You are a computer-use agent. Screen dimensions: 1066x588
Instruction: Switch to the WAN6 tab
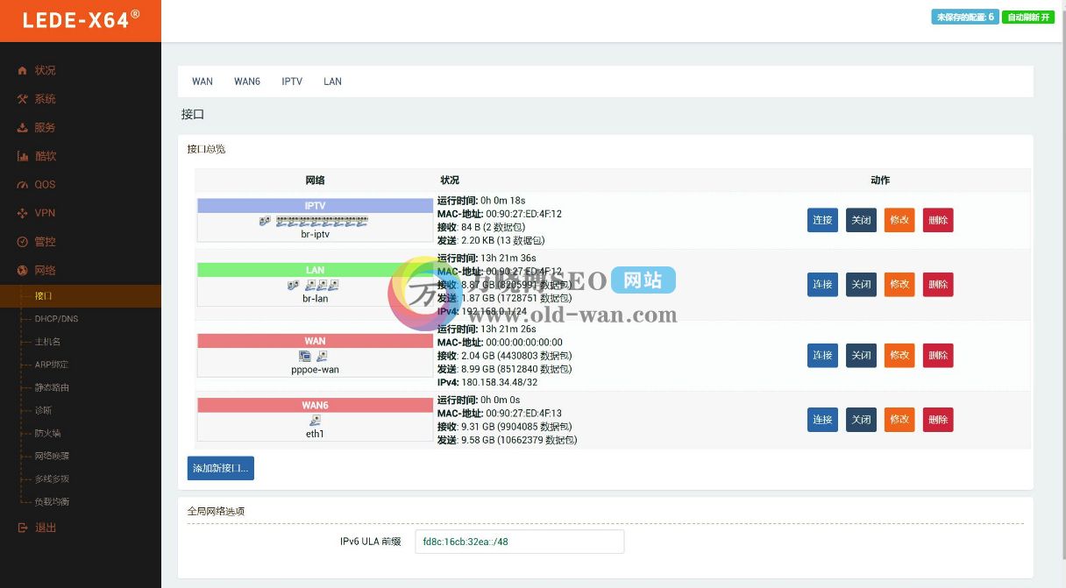pos(247,81)
